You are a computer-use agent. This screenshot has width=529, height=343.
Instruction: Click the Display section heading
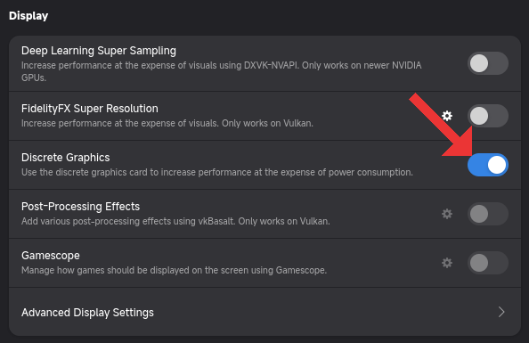[x=28, y=16]
